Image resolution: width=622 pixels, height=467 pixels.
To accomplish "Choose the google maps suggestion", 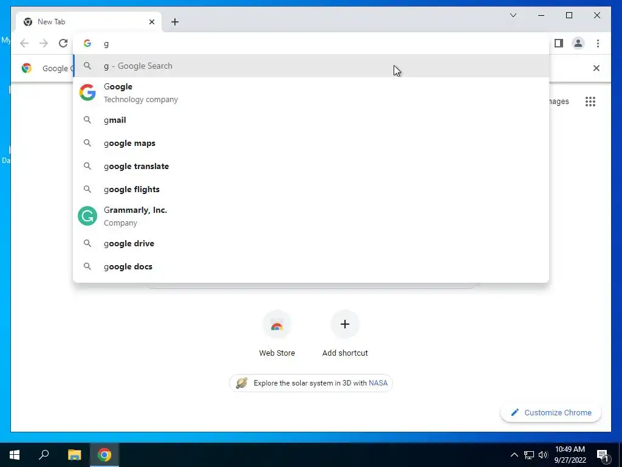I will (x=312, y=143).
